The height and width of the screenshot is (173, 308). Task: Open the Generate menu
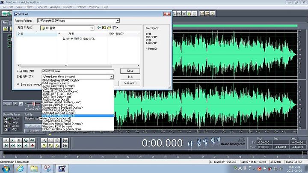42,7
